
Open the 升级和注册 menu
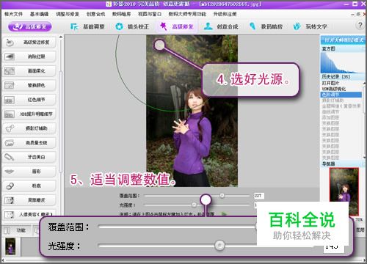click(225, 14)
